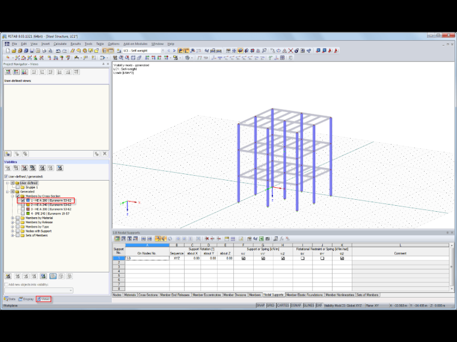Open dropdown under Add new objects into visibility

pos(70,290)
